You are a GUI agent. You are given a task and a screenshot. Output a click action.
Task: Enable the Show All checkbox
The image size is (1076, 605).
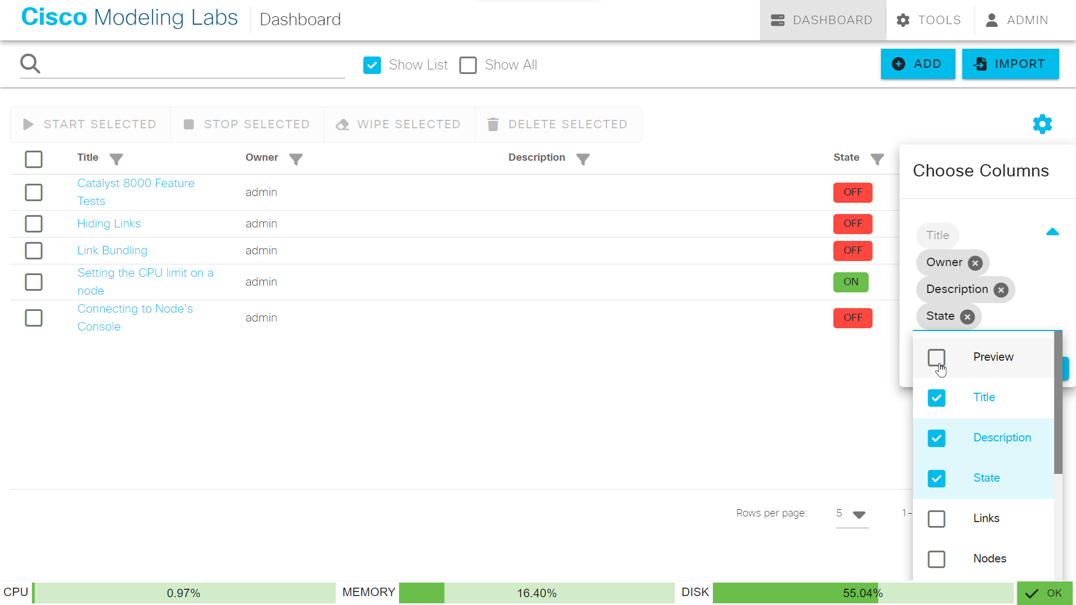tap(469, 65)
